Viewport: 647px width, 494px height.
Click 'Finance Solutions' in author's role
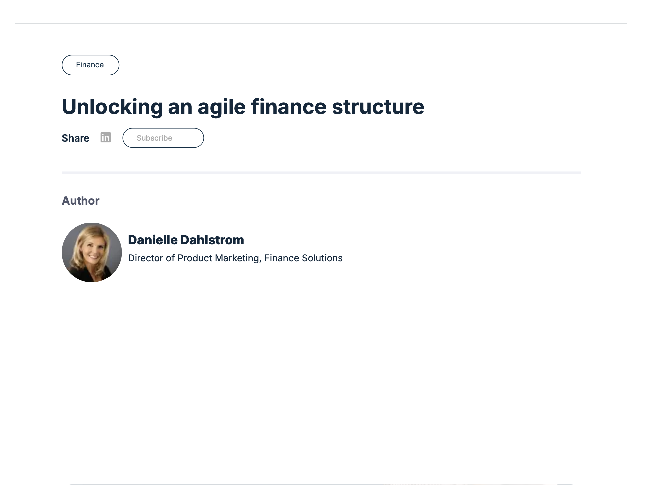[303, 258]
